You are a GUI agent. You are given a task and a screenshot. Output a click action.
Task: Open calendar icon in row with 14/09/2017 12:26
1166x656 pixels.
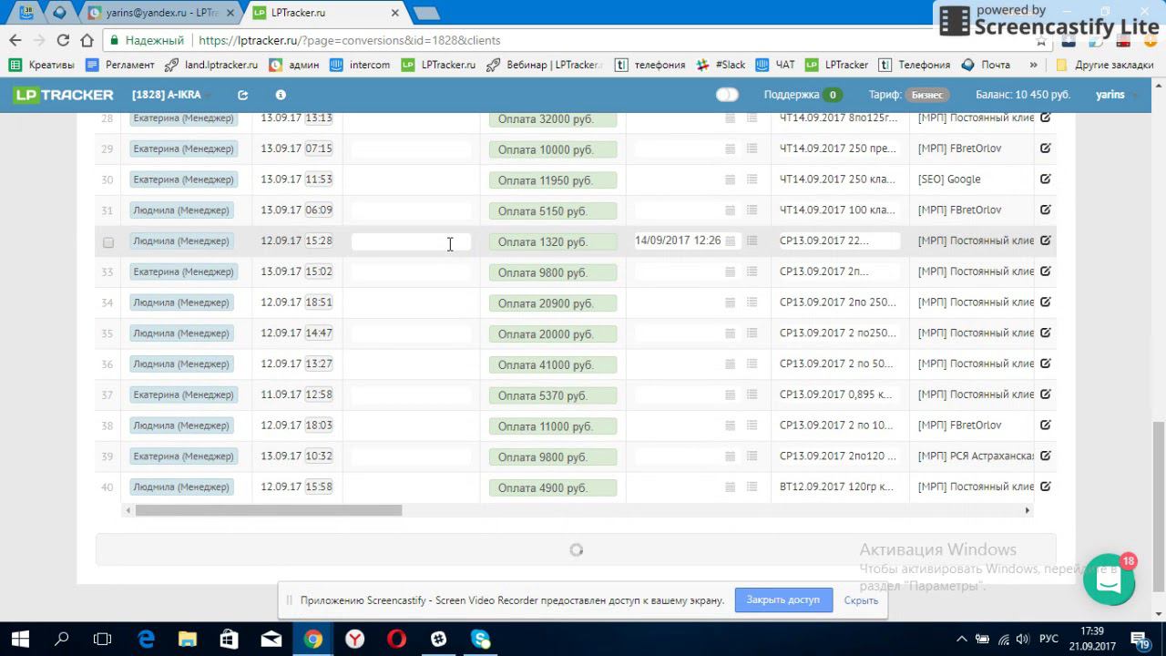coord(730,241)
